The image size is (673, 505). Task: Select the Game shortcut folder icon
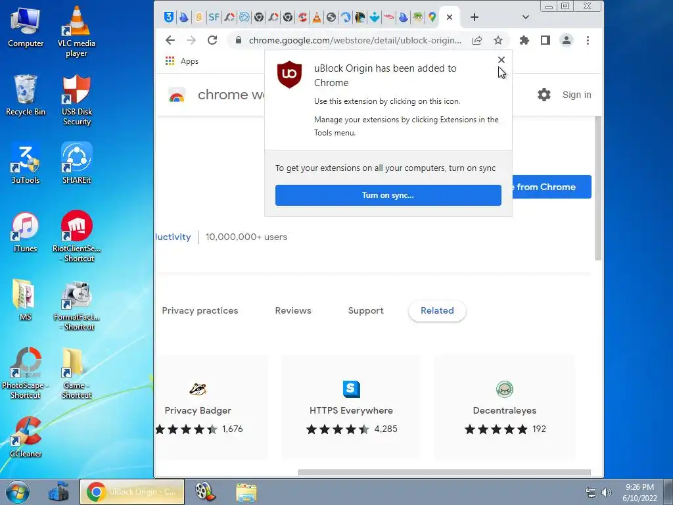tap(76, 373)
